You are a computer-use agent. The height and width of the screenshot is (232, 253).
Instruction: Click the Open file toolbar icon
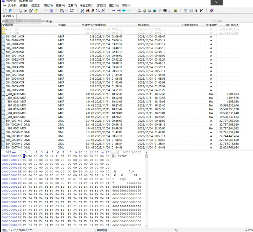coord(10,11)
